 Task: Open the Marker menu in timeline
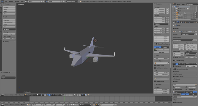pos(12,105)
